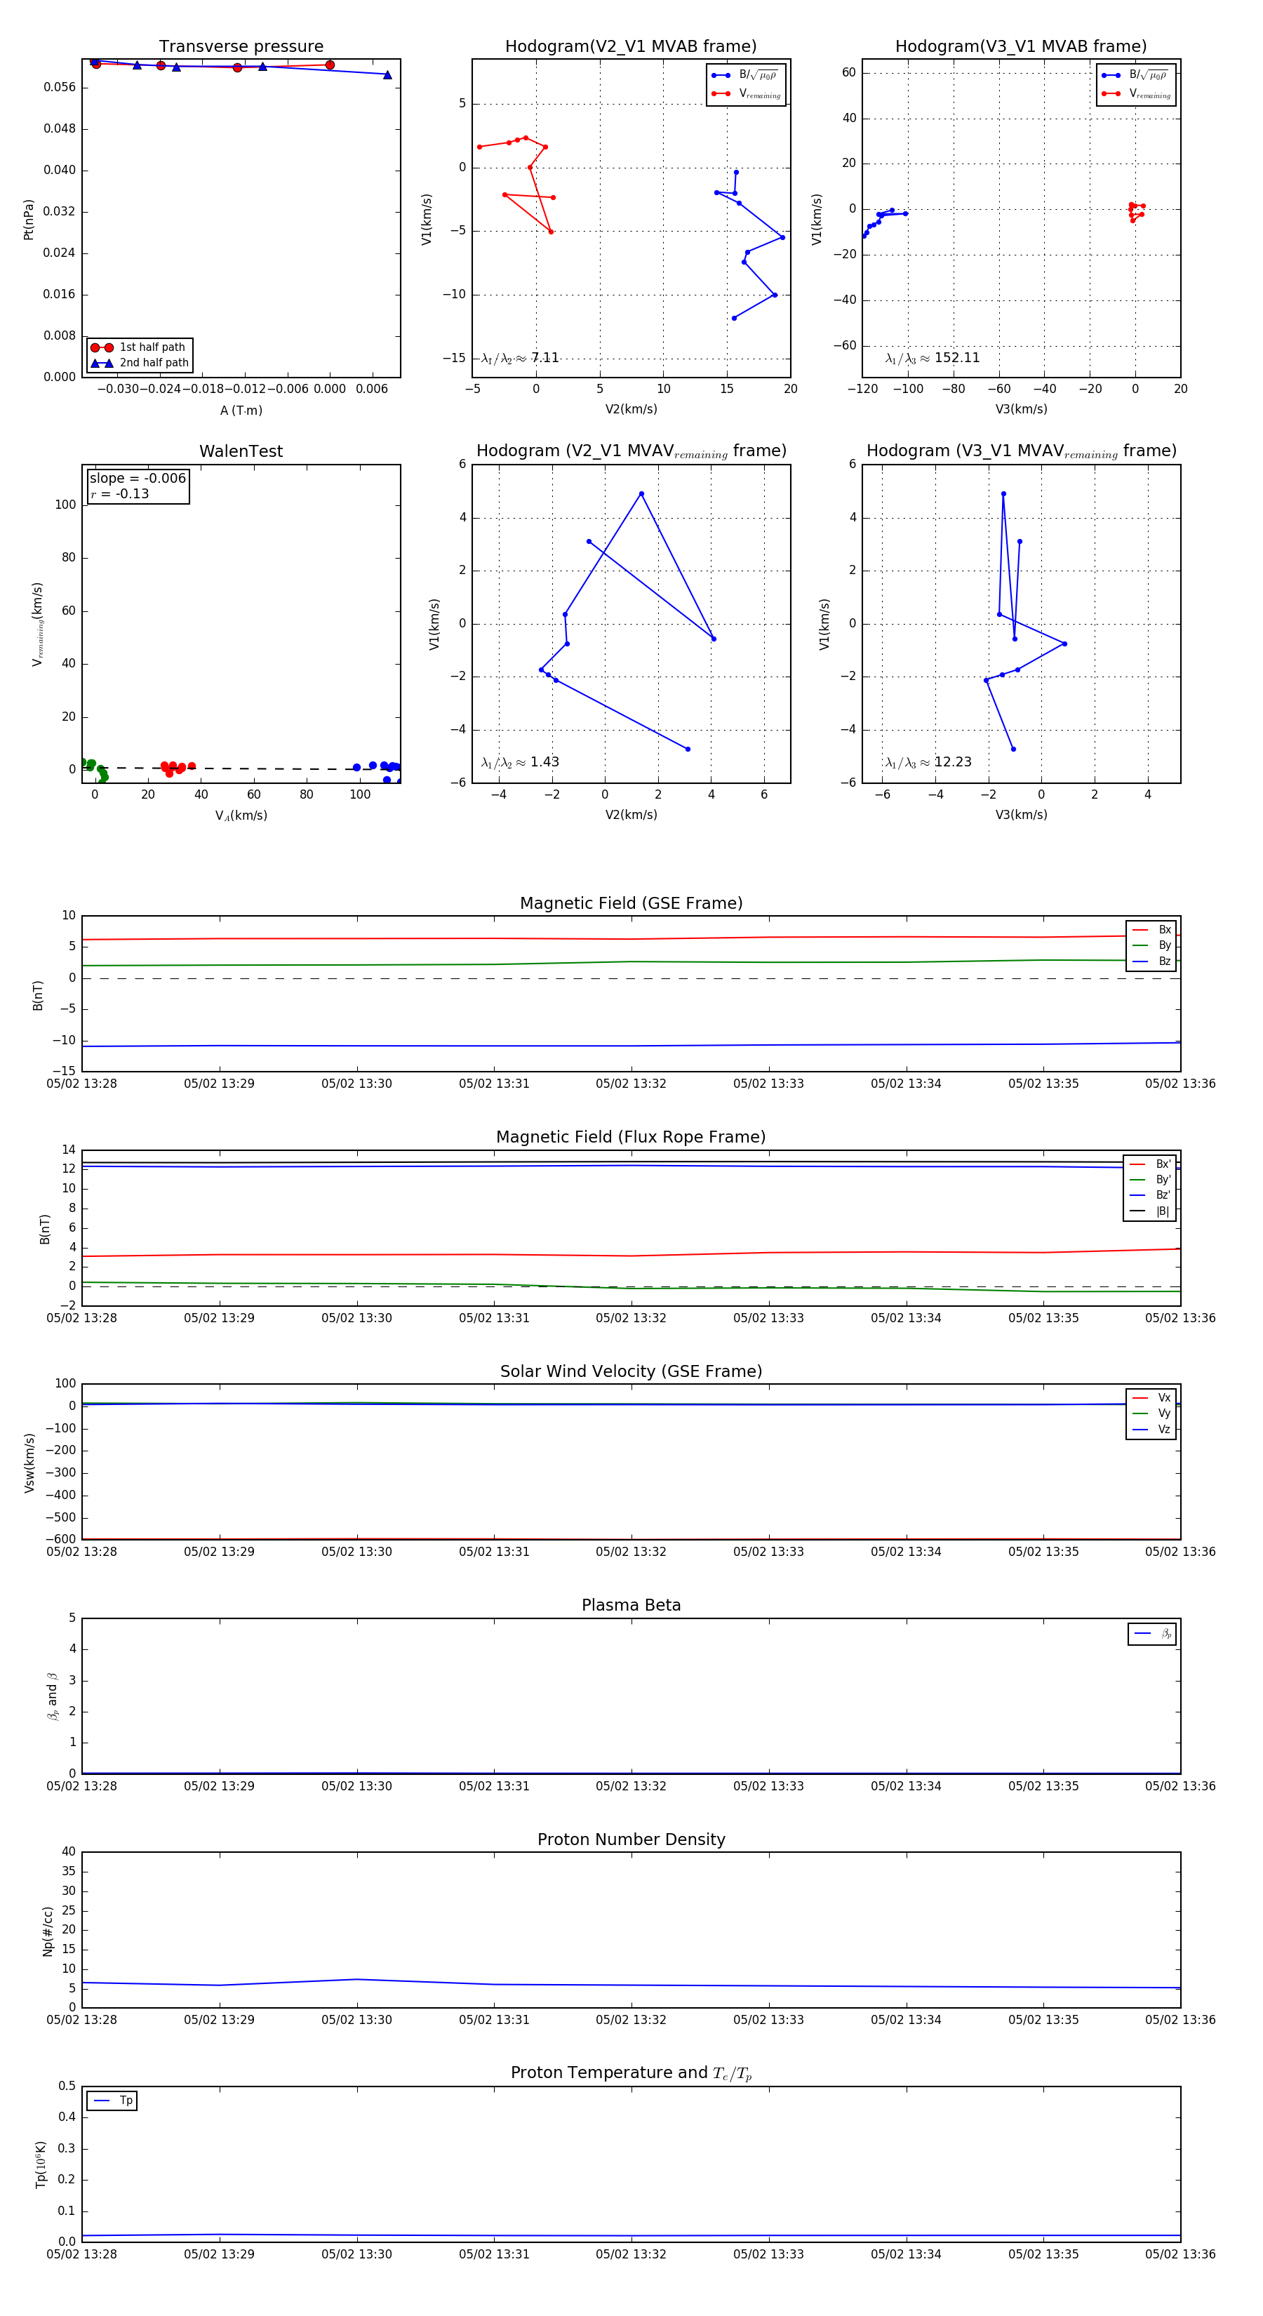
Task: Click the "Vy" legend entry
Action: [1151, 1413]
